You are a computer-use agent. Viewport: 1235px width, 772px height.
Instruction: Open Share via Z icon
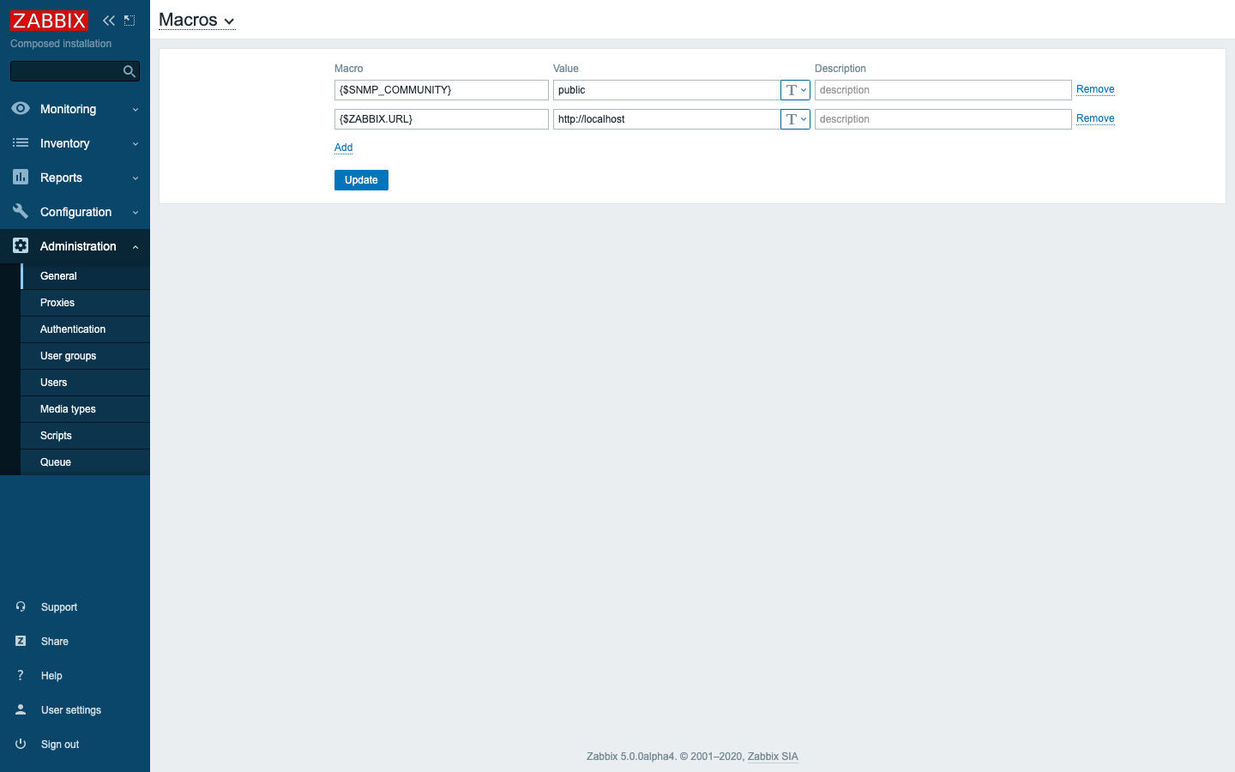click(x=21, y=641)
